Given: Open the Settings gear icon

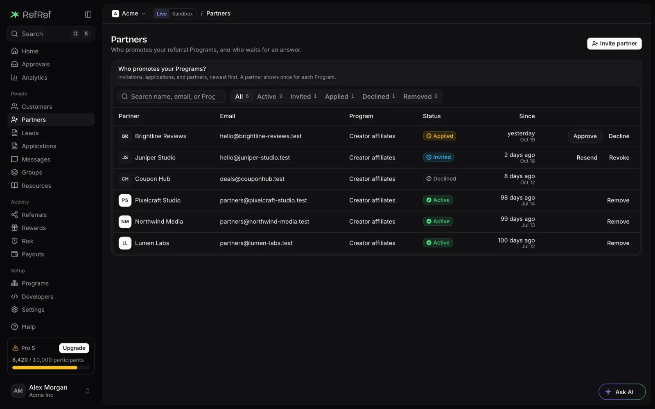Looking at the screenshot, I should [x=15, y=310].
